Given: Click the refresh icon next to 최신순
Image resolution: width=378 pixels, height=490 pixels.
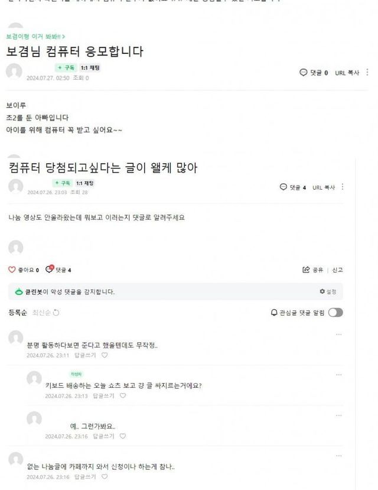Looking at the screenshot, I should pos(56,313).
